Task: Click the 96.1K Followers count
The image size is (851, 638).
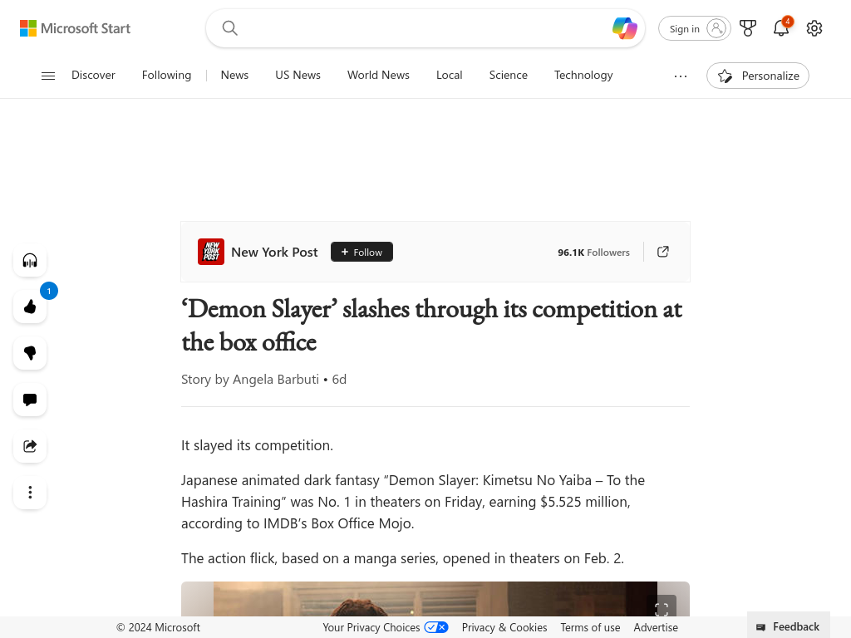Action: [593, 253]
